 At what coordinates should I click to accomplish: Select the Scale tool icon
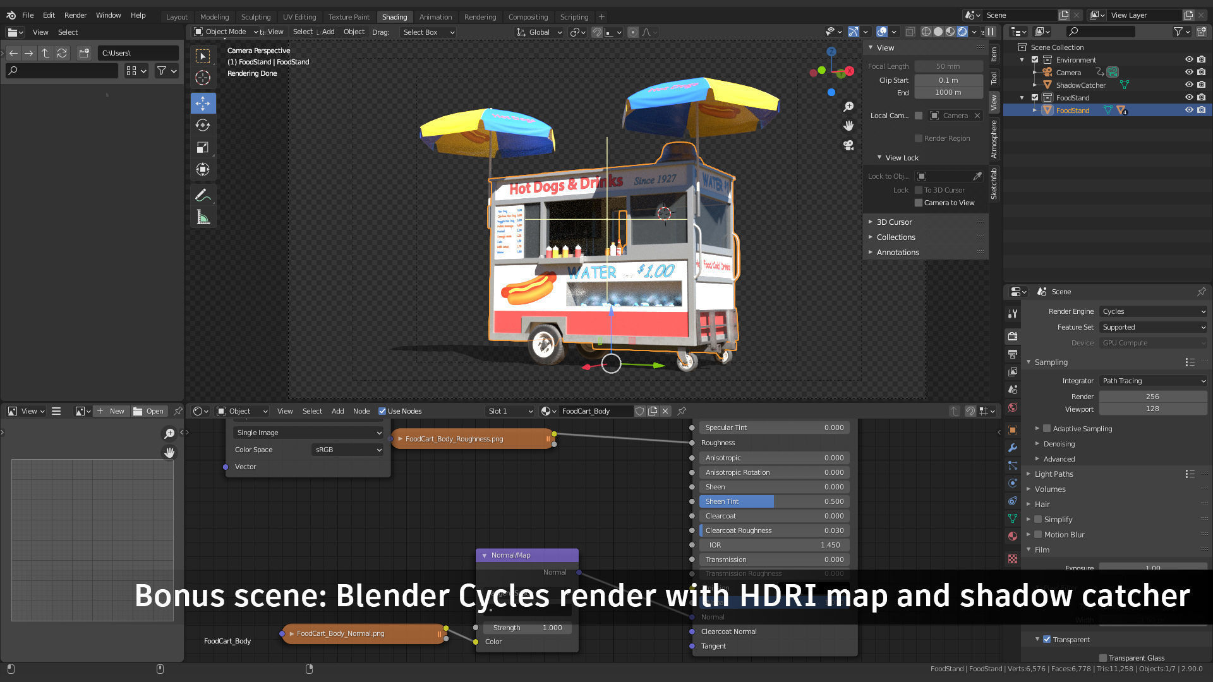203,147
